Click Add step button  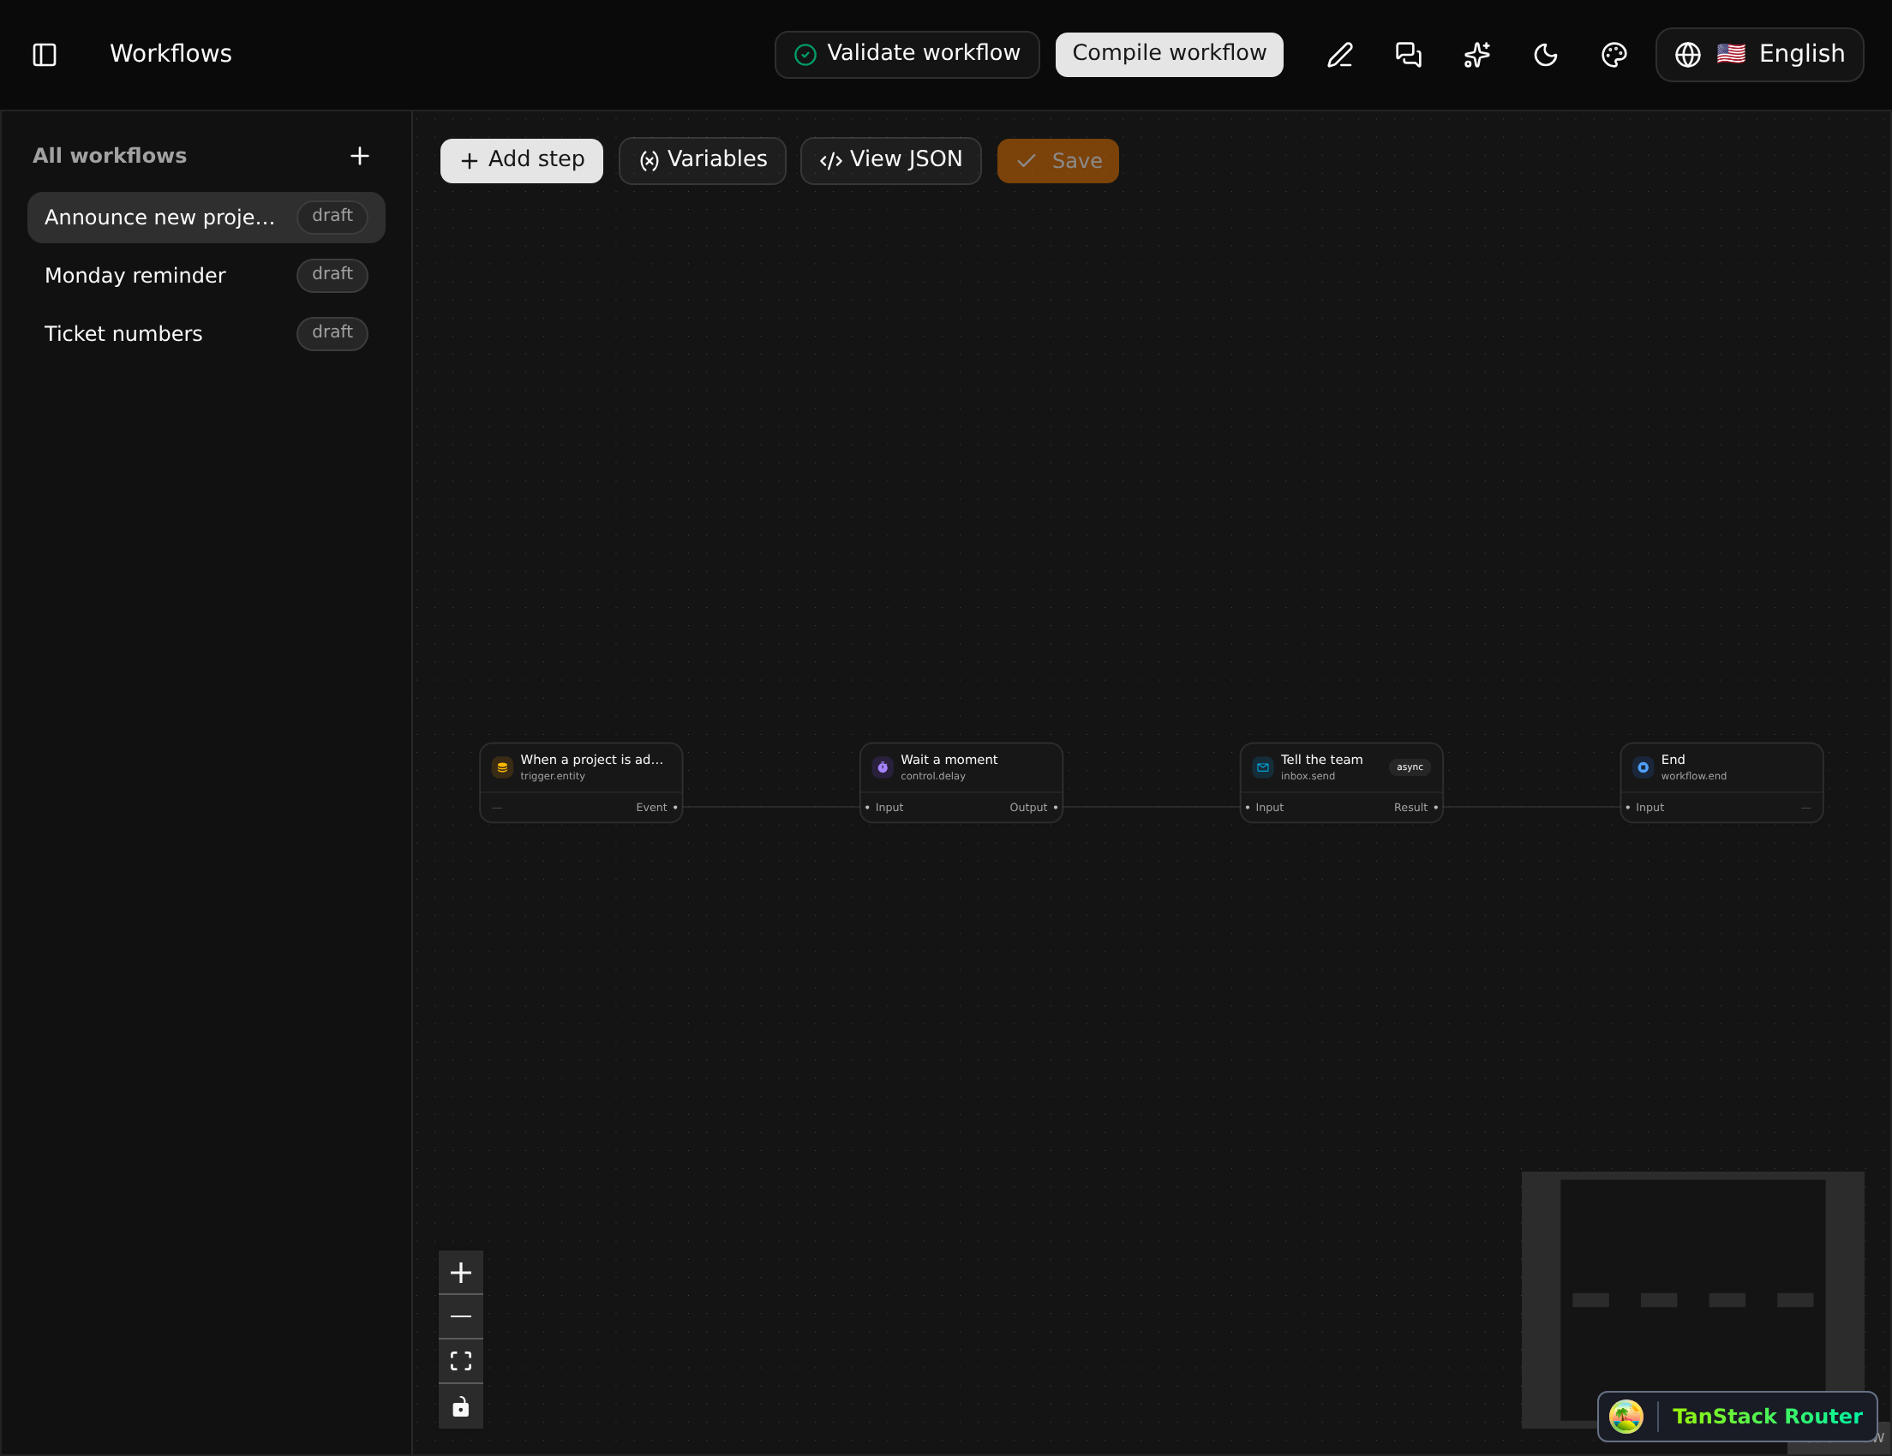click(522, 161)
